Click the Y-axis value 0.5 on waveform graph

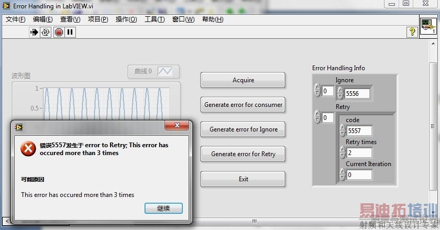coord(35,108)
